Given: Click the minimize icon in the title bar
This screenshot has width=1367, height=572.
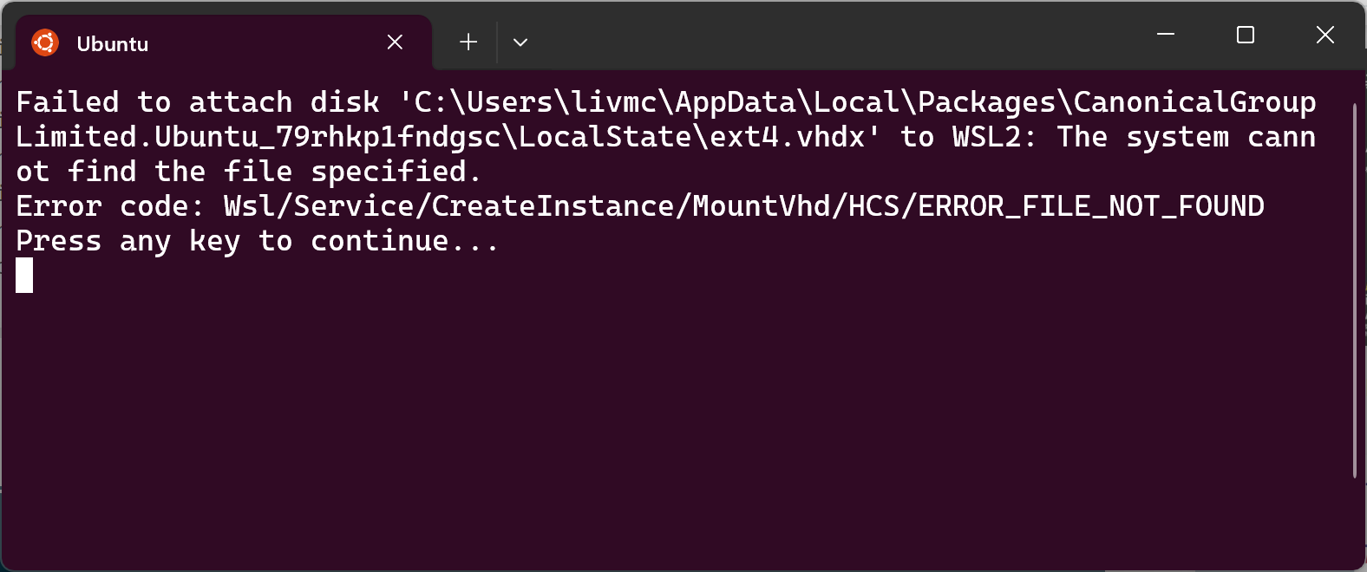Looking at the screenshot, I should 1165,35.
